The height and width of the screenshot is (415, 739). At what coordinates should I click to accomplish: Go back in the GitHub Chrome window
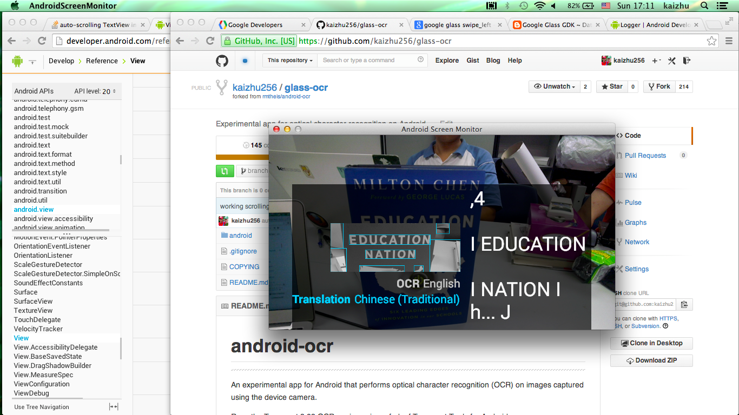[180, 41]
